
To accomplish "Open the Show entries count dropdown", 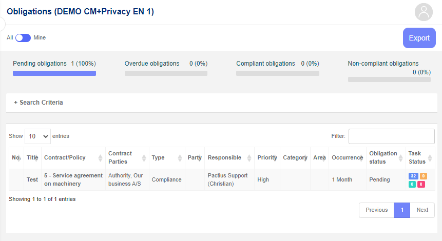I will coord(38,136).
